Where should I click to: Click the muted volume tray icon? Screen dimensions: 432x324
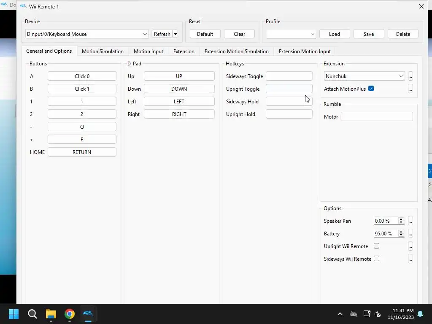378,314
